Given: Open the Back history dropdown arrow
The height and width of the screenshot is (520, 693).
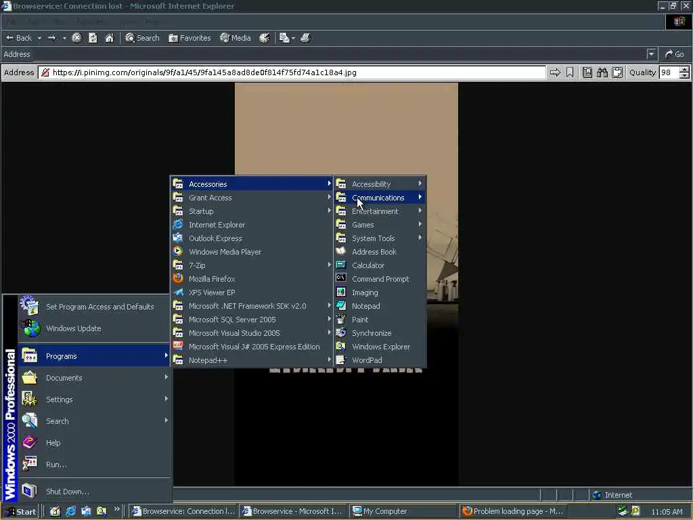Looking at the screenshot, I should click(39, 38).
